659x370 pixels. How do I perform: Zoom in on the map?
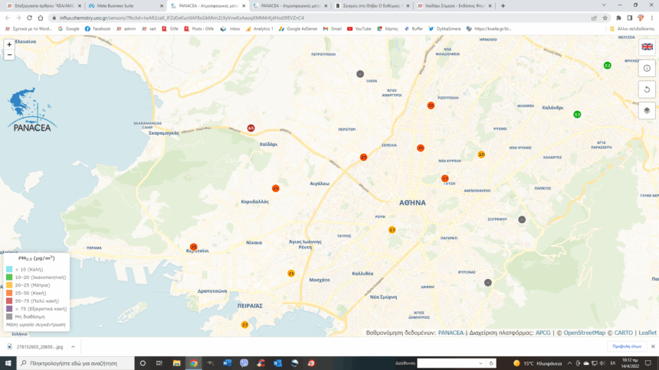point(9,44)
